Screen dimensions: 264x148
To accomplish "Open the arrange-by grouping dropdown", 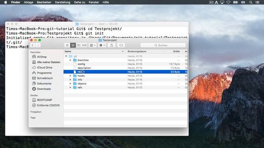I will pyautogui.click(x=92, y=45).
